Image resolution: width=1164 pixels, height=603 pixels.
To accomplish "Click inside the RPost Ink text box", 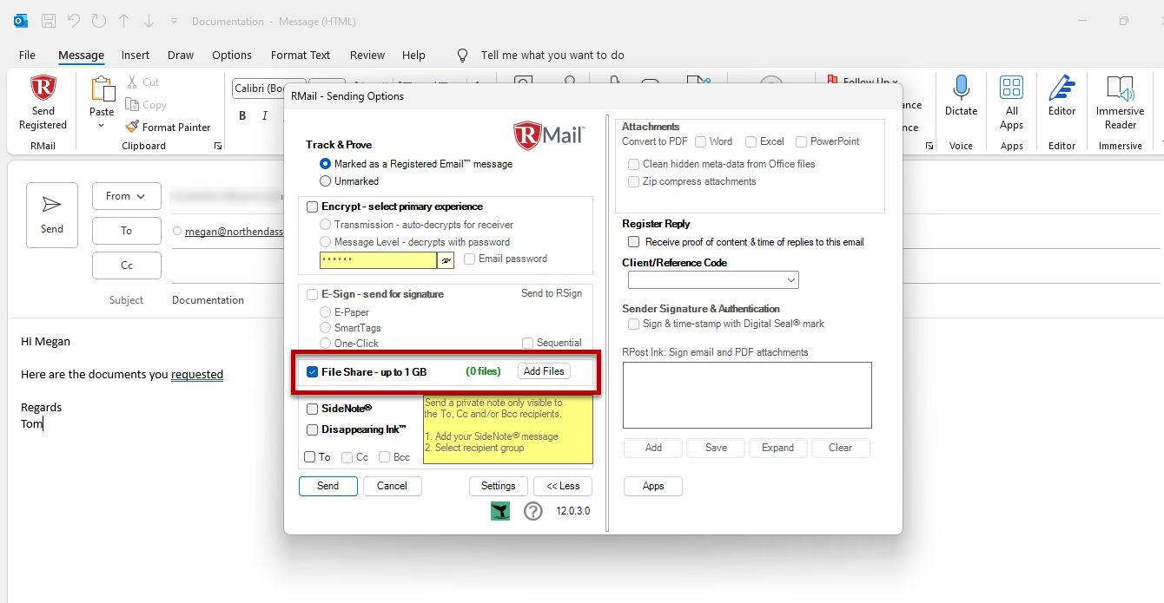I will (747, 395).
